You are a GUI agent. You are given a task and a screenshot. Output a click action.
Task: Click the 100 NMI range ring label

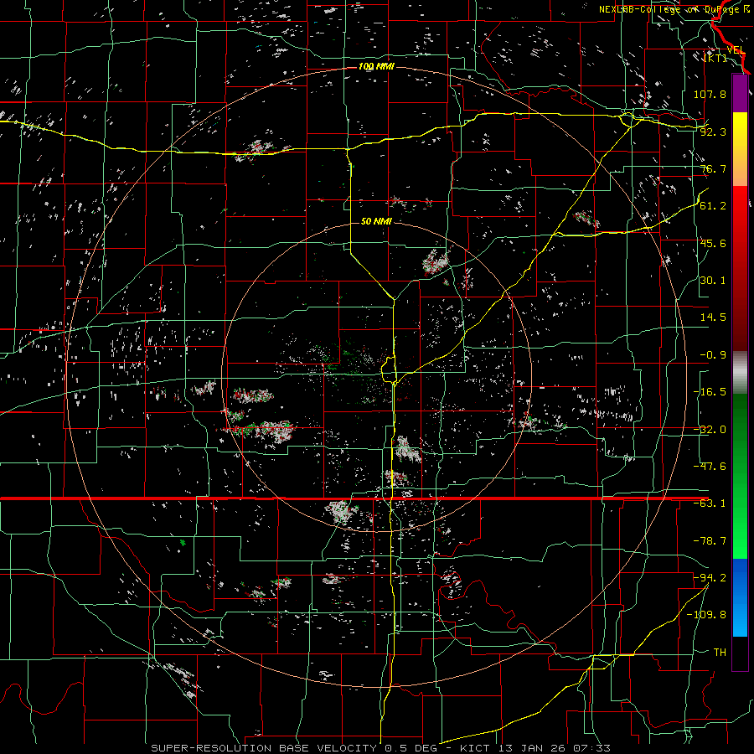click(x=376, y=66)
